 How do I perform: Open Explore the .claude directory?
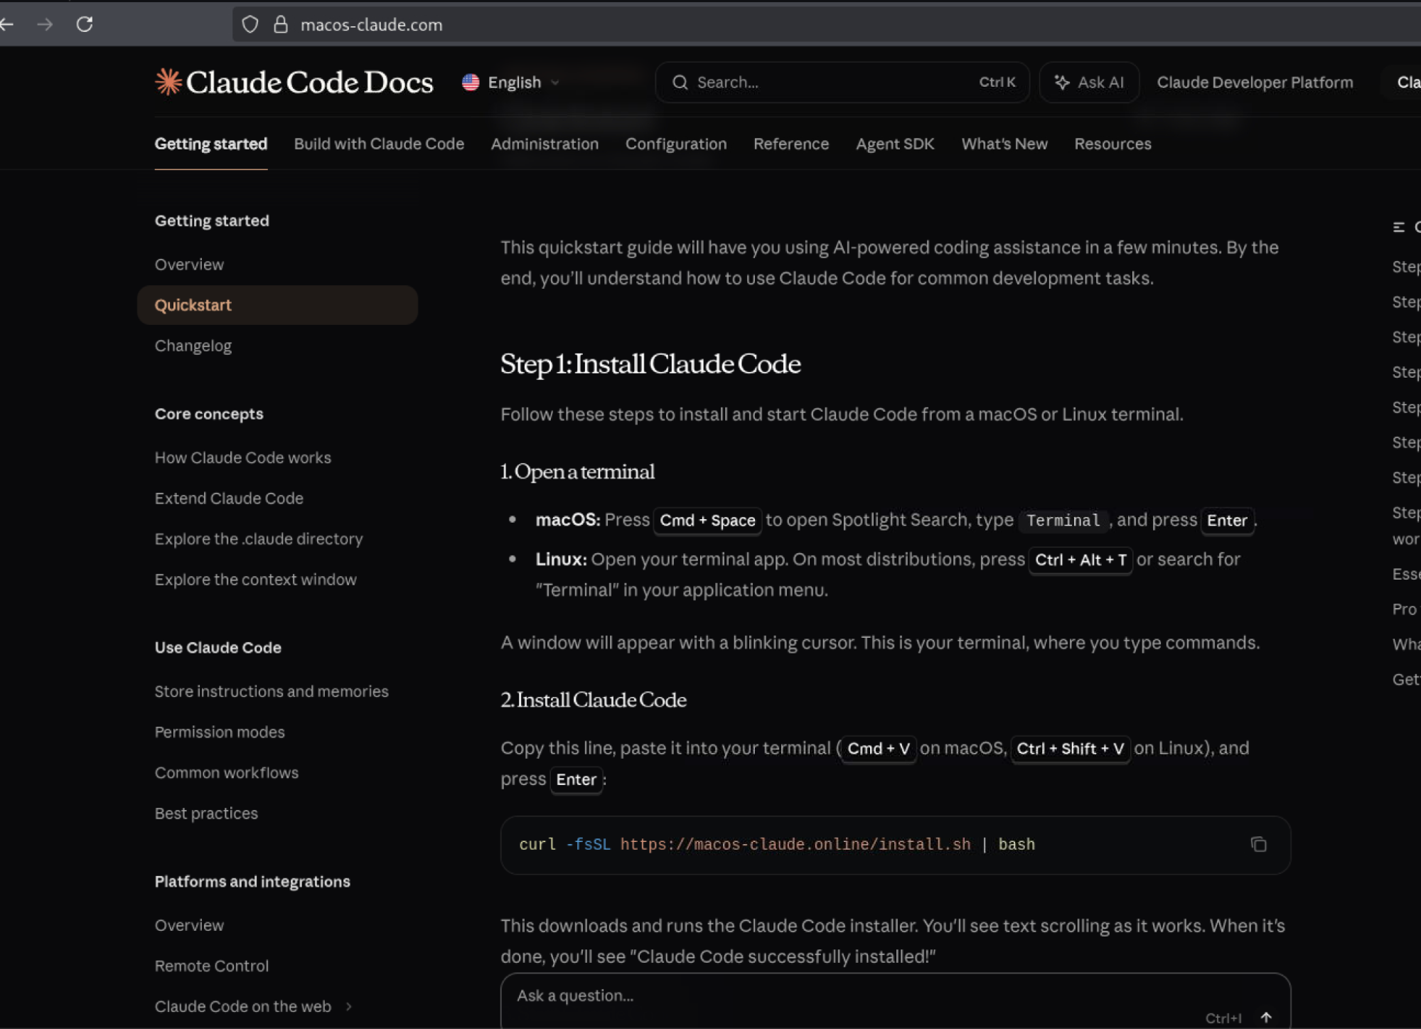click(259, 538)
